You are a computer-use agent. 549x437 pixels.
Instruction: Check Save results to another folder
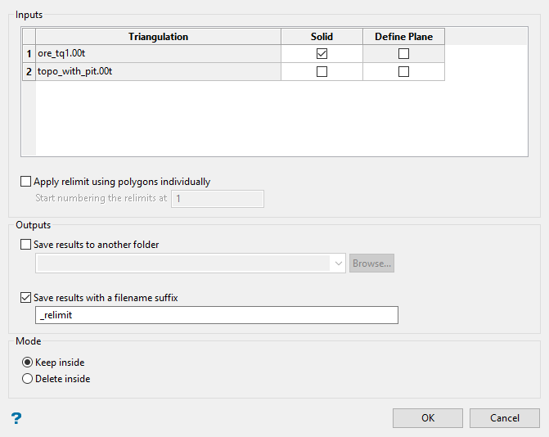[x=26, y=244]
